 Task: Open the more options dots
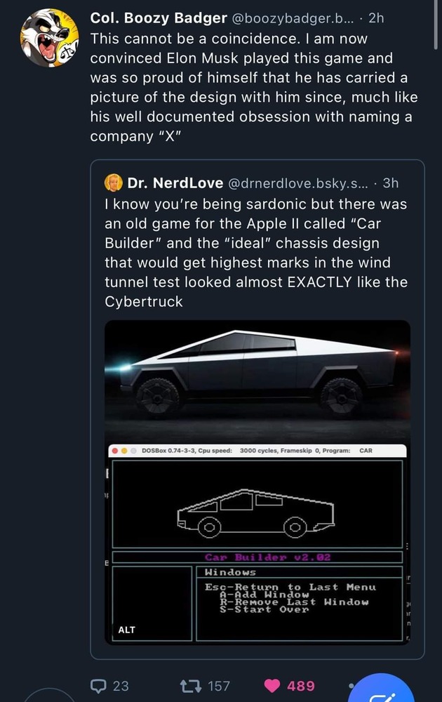(351, 686)
